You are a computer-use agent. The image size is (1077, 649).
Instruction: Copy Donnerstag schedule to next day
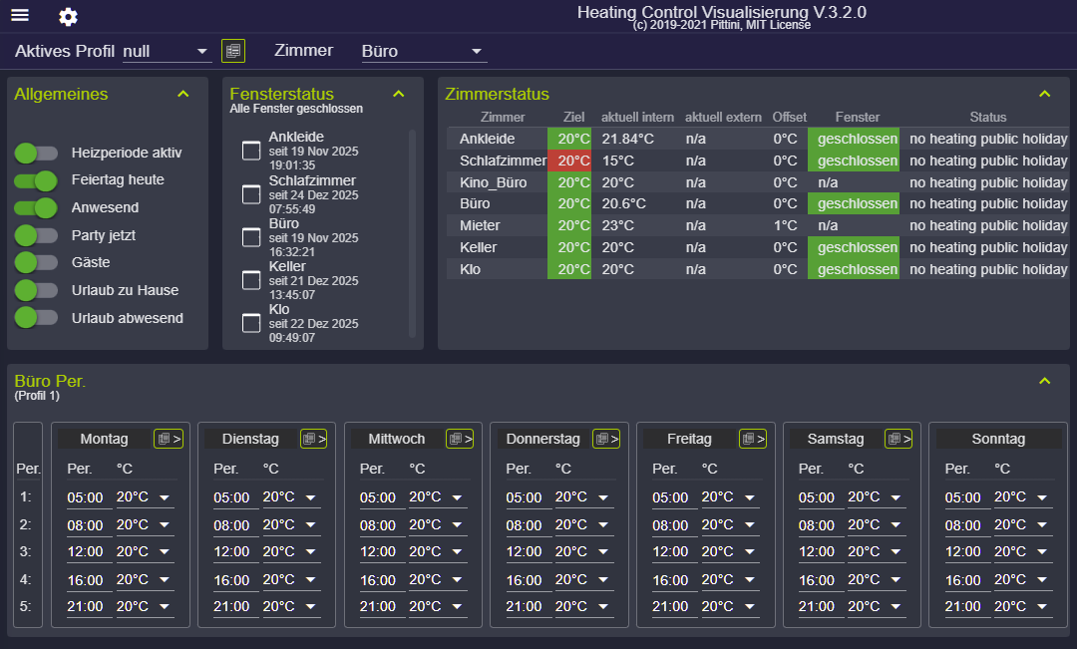pyautogui.click(x=606, y=439)
